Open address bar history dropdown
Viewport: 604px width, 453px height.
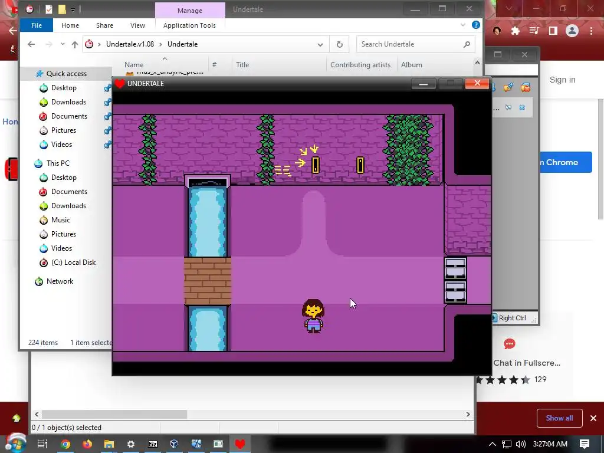click(x=320, y=45)
